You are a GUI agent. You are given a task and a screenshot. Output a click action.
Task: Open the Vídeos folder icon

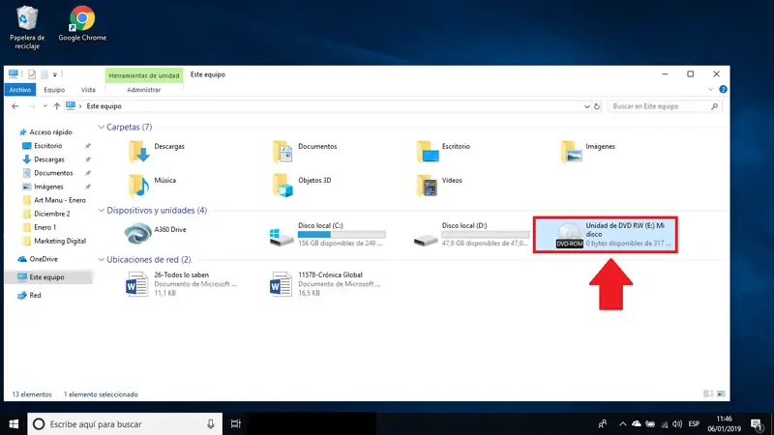click(427, 186)
